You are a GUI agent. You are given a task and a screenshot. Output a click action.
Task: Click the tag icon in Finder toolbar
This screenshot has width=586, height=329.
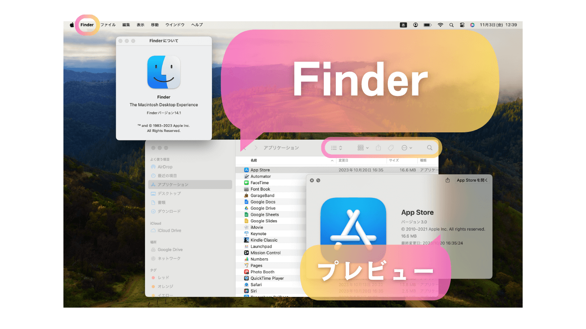click(391, 148)
